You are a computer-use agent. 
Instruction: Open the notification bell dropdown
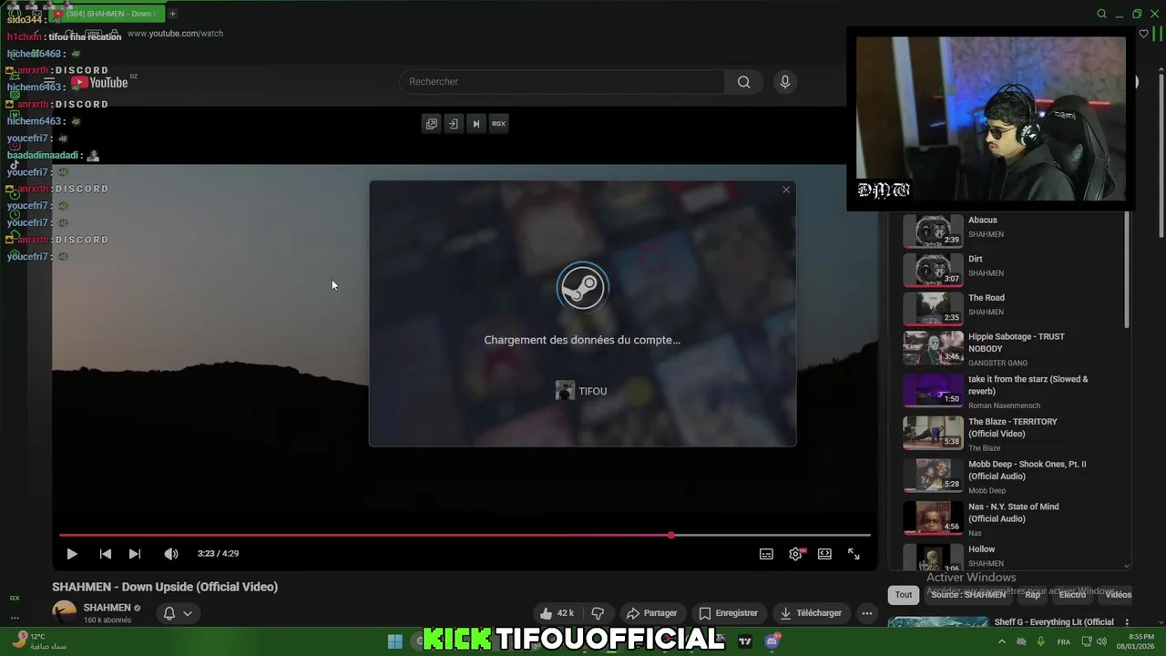[x=178, y=613]
